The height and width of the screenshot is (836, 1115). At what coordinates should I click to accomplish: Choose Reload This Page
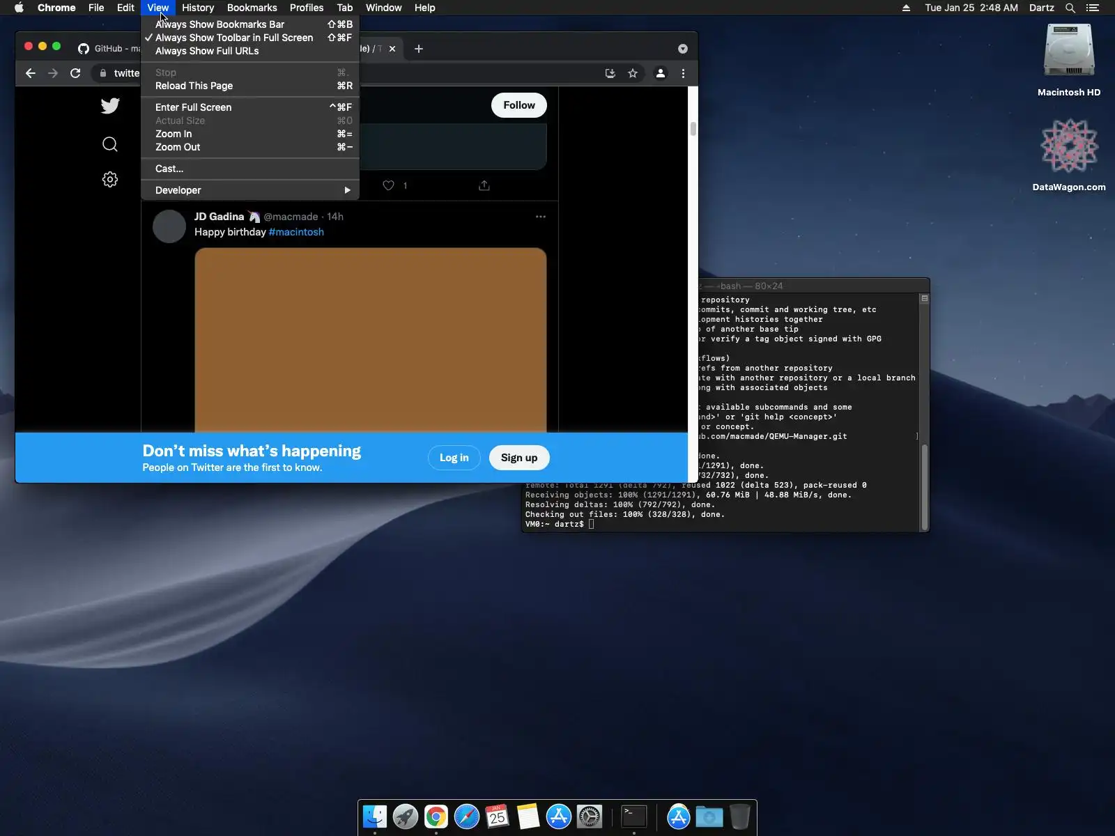tap(250, 86)
